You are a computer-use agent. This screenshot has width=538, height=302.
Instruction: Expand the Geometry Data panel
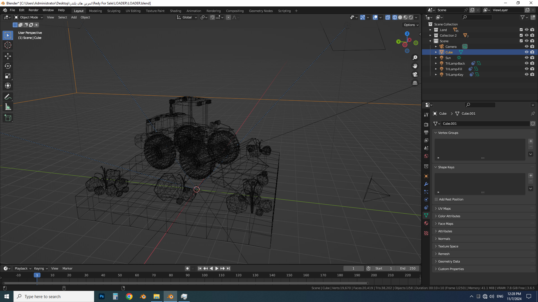[484, 261]
